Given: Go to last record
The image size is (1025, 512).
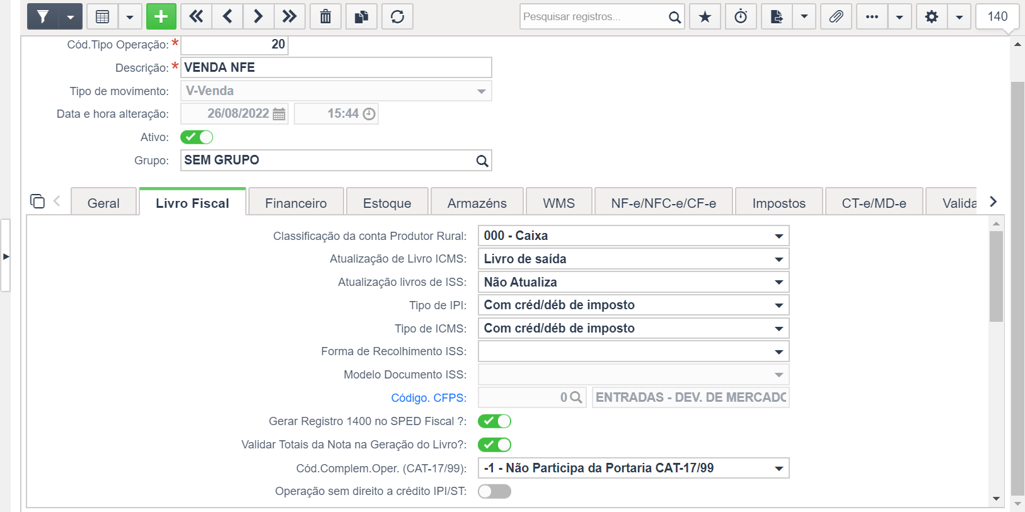Looking at the screenshot, I should tap(289, 16).
